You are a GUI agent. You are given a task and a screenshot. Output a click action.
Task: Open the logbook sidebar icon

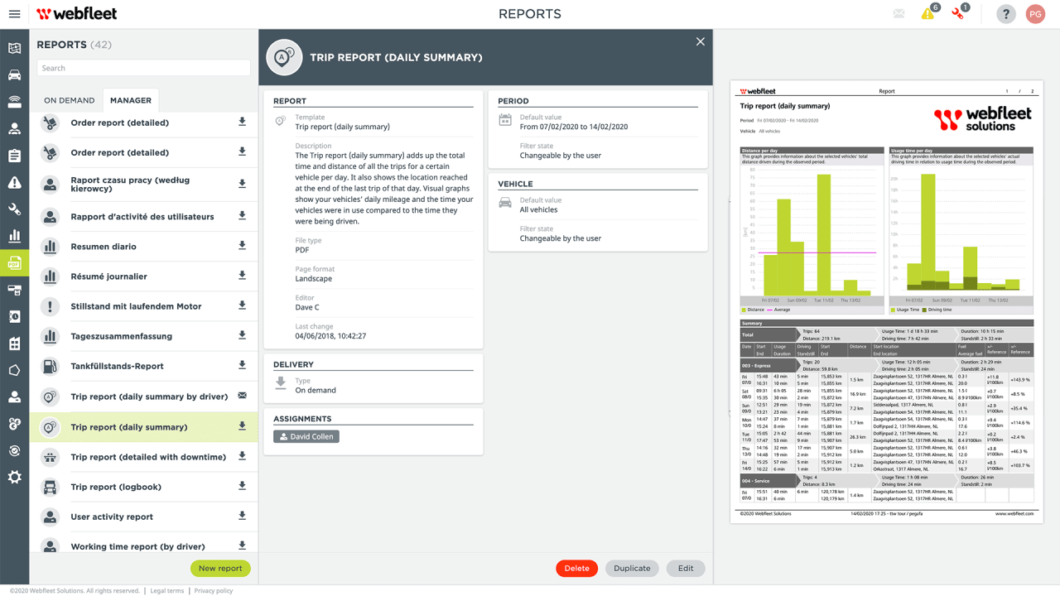(x=14, y=317)
